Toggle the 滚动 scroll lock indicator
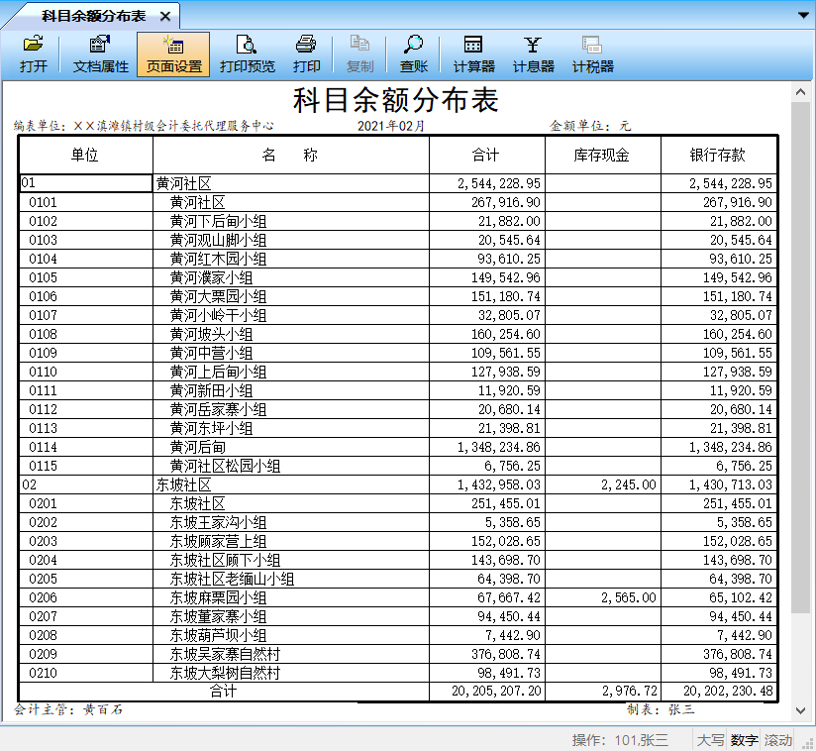 pos(778,740)
